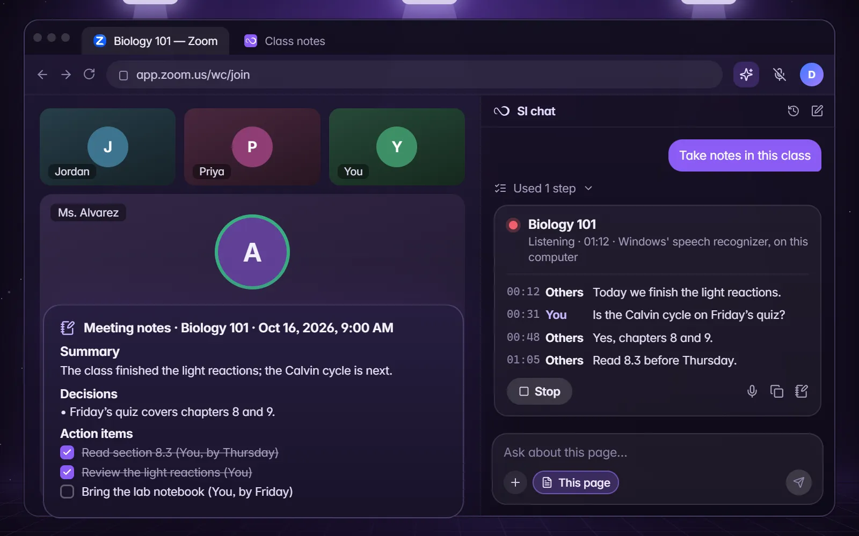The width and height of the screenshot is (859, 536).
Task: Switch to the Class notes tab
Action: pyautogui.click(x=285, y=41)
